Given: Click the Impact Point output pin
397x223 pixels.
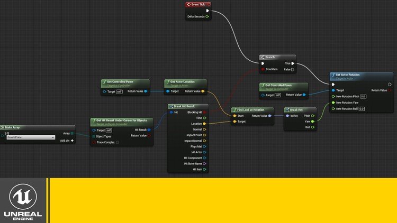Looking at the screenshot, I should click(x=204, y=135).
